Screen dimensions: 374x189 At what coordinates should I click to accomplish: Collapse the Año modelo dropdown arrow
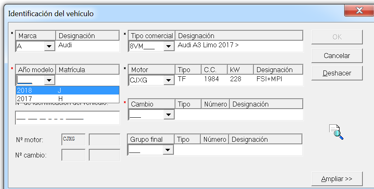pos(49,80)
